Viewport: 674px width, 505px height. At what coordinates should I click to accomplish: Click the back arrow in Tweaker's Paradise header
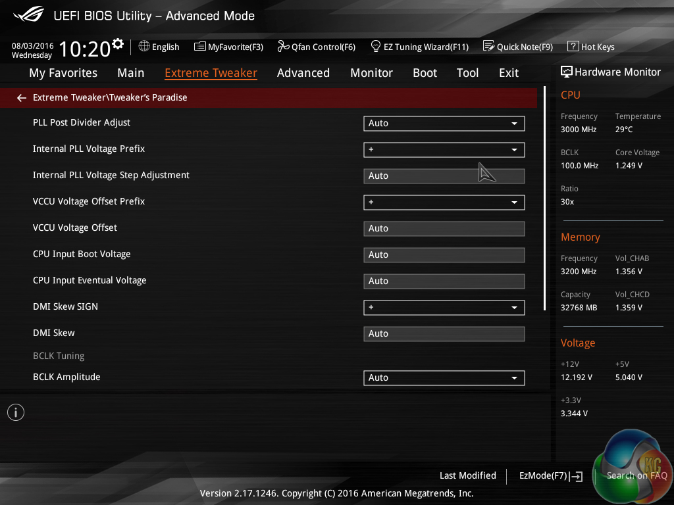click(22, 98)
